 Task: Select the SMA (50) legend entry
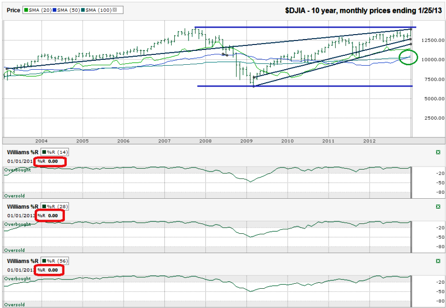tap(66, 10)
